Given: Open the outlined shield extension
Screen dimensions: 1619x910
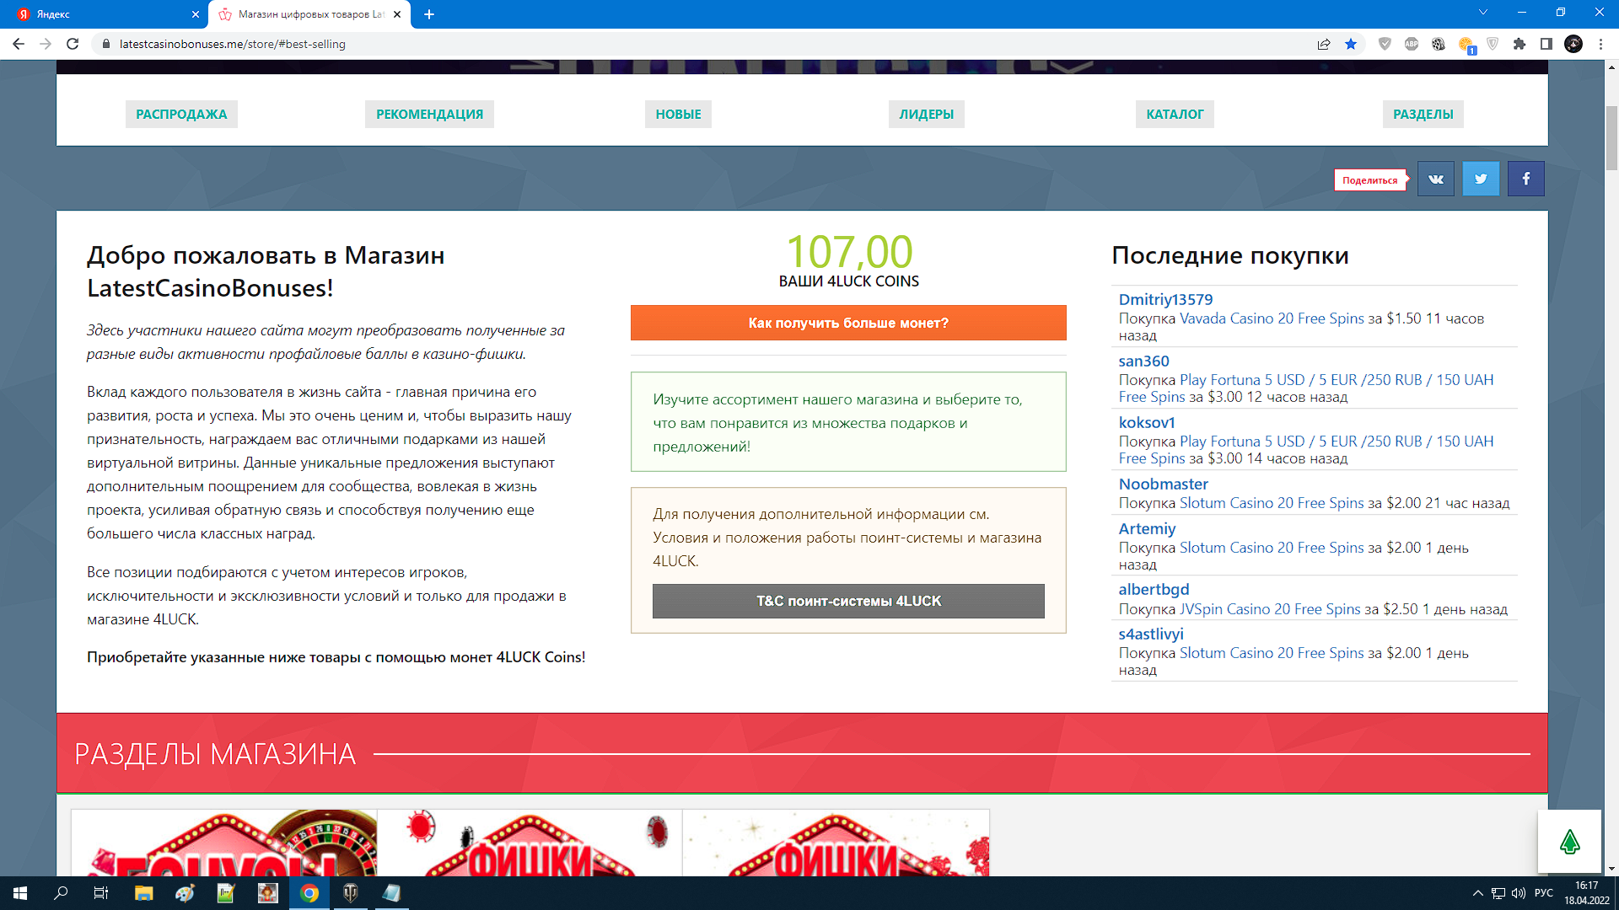Looking at the screenshot, I should 1493,44.
